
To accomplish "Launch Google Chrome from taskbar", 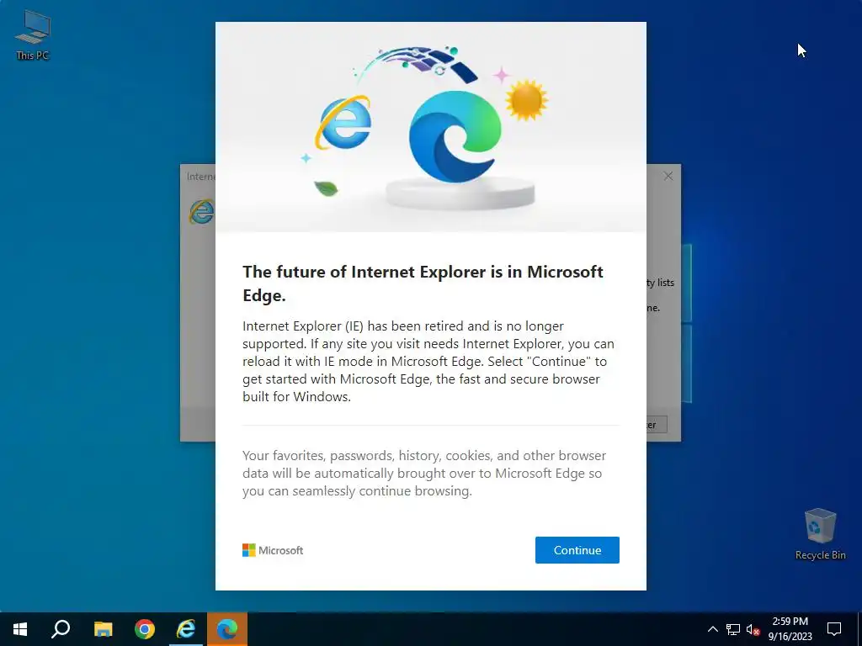I will point(145,629).
